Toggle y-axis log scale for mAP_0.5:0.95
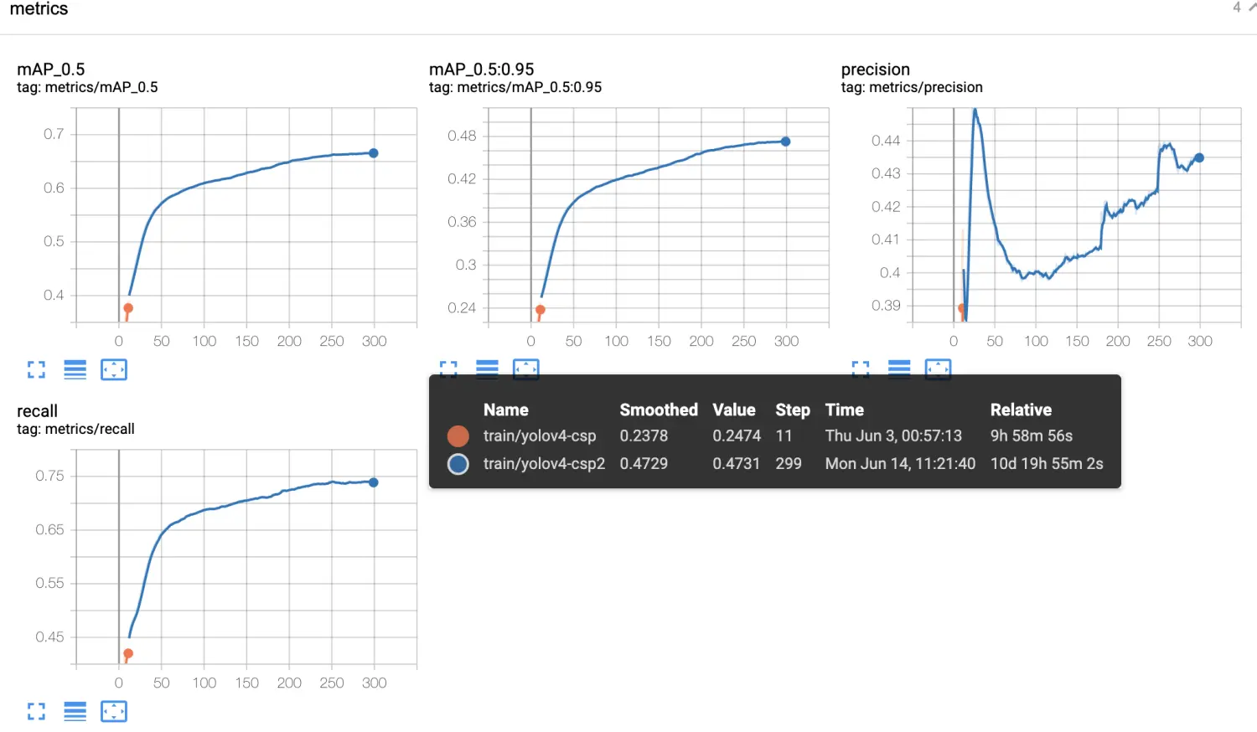 point(487,369)
